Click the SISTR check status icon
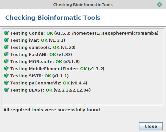The height and width of the screenshot is (132, 166). tap(6, 76)
